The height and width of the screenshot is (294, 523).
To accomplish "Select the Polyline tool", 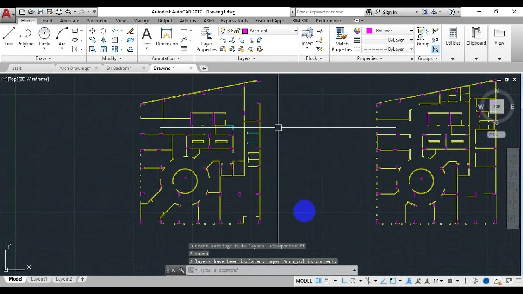I will tap(25, 37).
